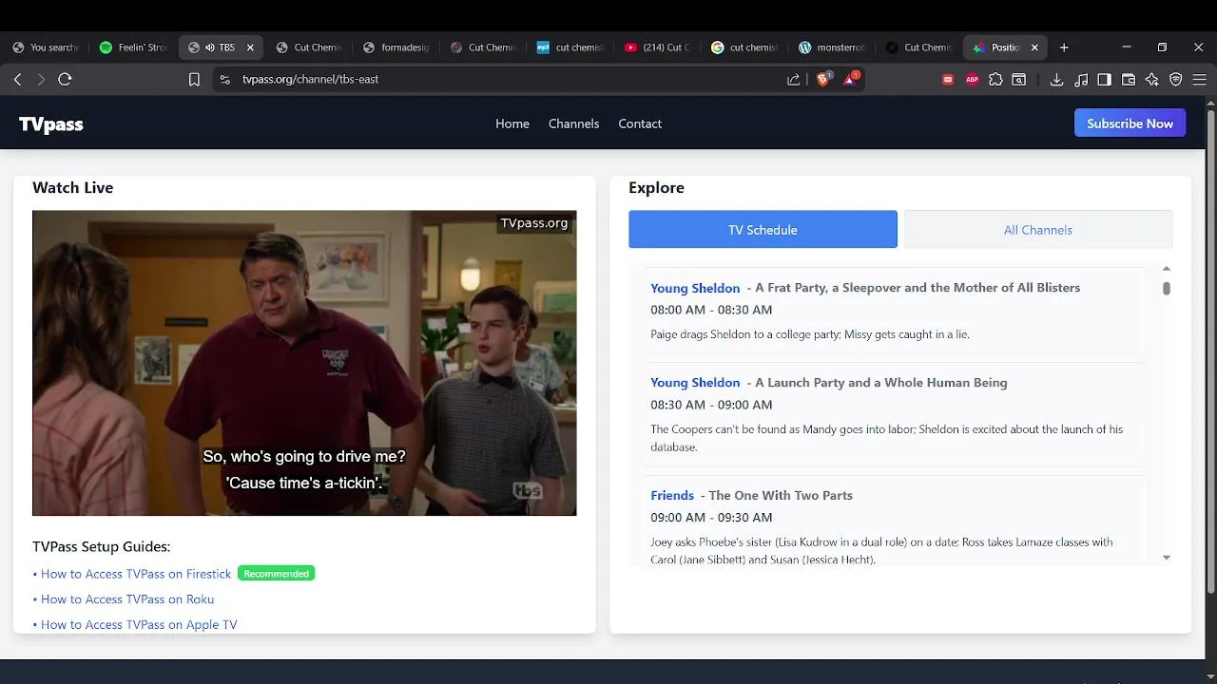Click the red extension icon left of ABP
This screenshot has width=1217, height=684.
(x=948, y=80)
